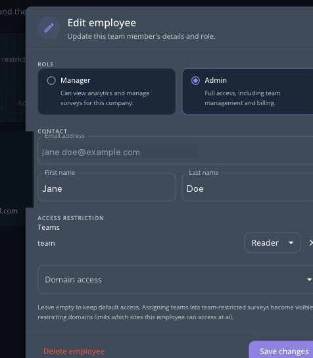
Task: Remove the team row with X icon
Action: point(311,242)
